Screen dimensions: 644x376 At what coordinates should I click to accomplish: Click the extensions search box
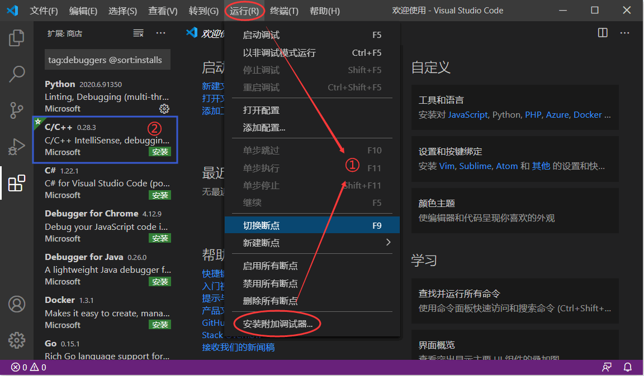pos(107,60)
